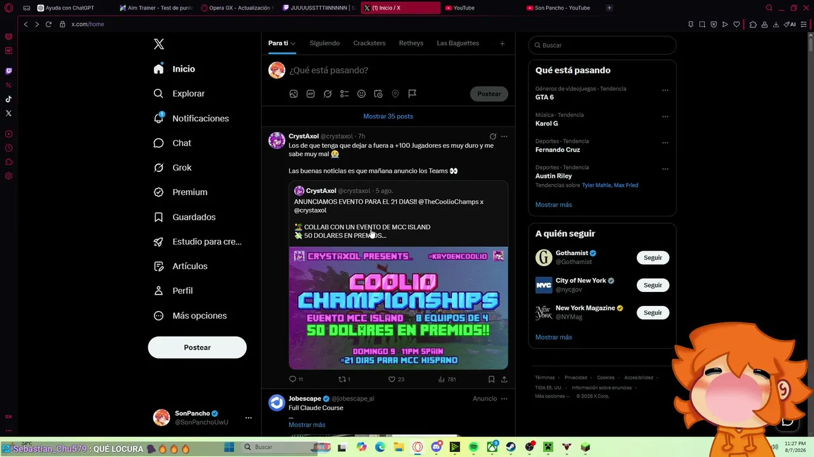Open Grok action on CrystAxol's post
814x457 pixels.
pos(493,136)
